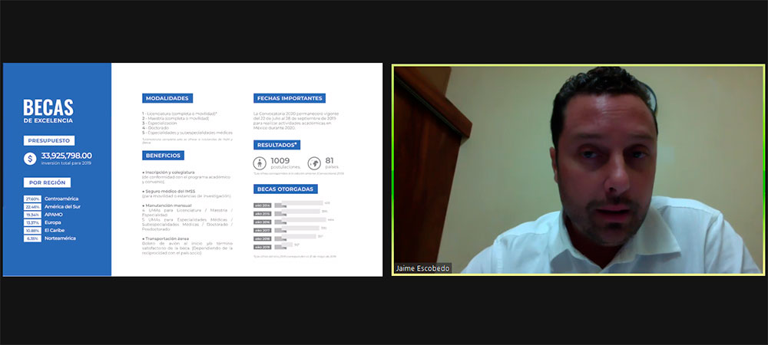Image resolution: width=768 pixels, height=345 pixels.
Task: Select the POR REGIÓN heading
Action: tap(47, 182)
